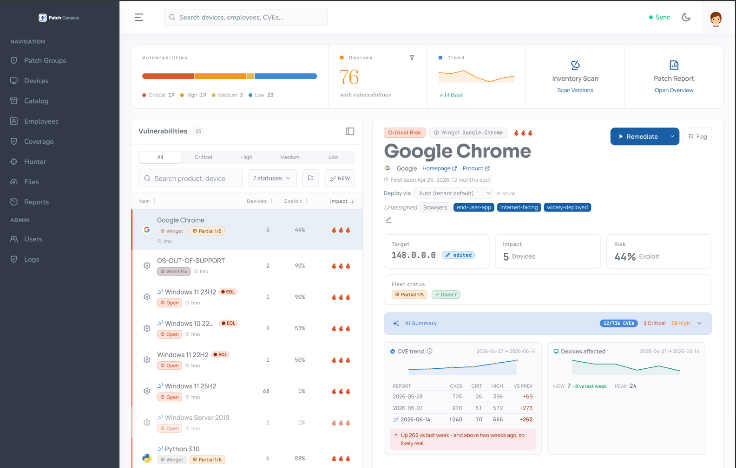Select the 2026-06-14 report row
The image size is (736, 468).
tap(463, 419)
